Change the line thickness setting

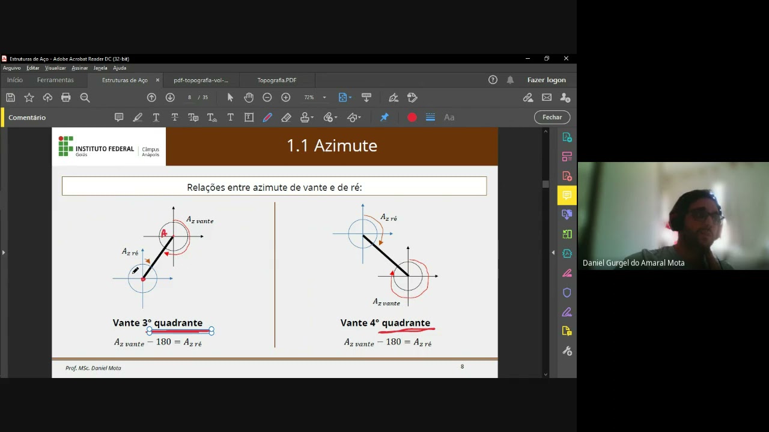pyautogui.click(x=430, y=117)
